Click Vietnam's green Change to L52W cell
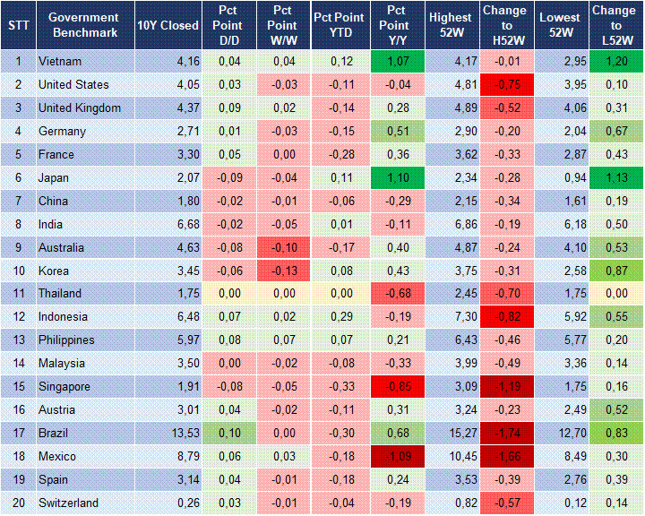 click(615, 62)
